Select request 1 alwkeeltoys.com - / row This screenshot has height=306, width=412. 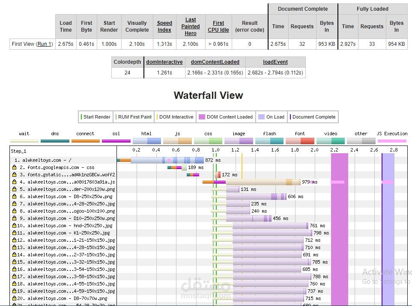click(43, 160)
